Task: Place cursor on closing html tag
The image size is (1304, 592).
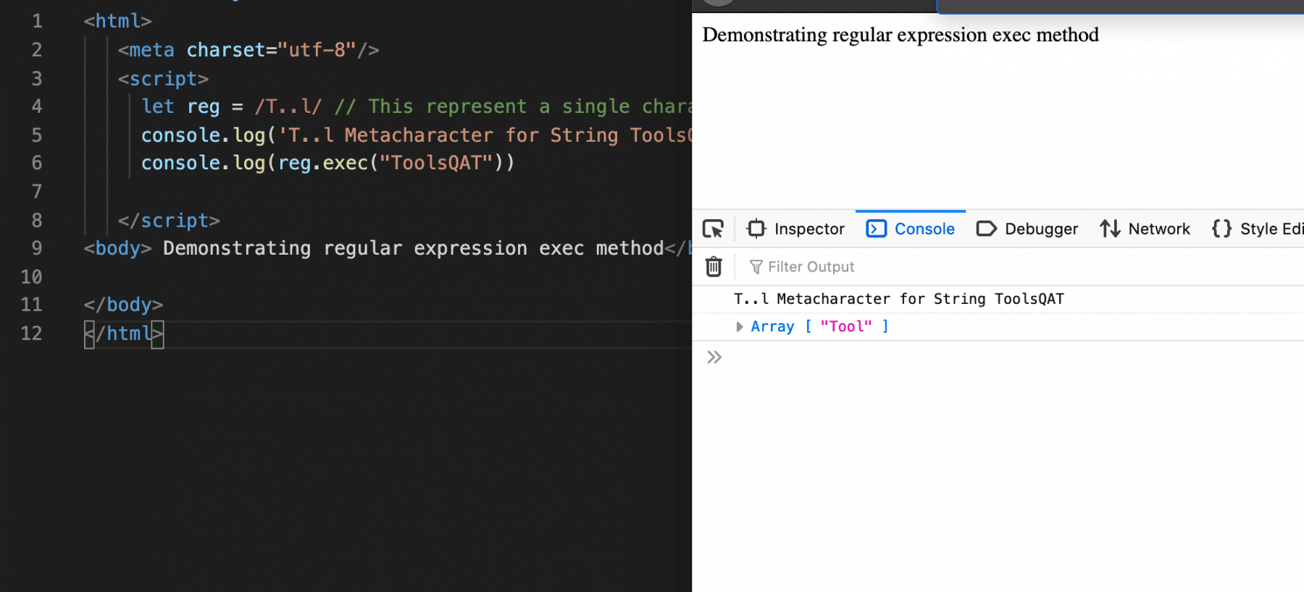Action: pyautogui.click(x=124, y=334)
